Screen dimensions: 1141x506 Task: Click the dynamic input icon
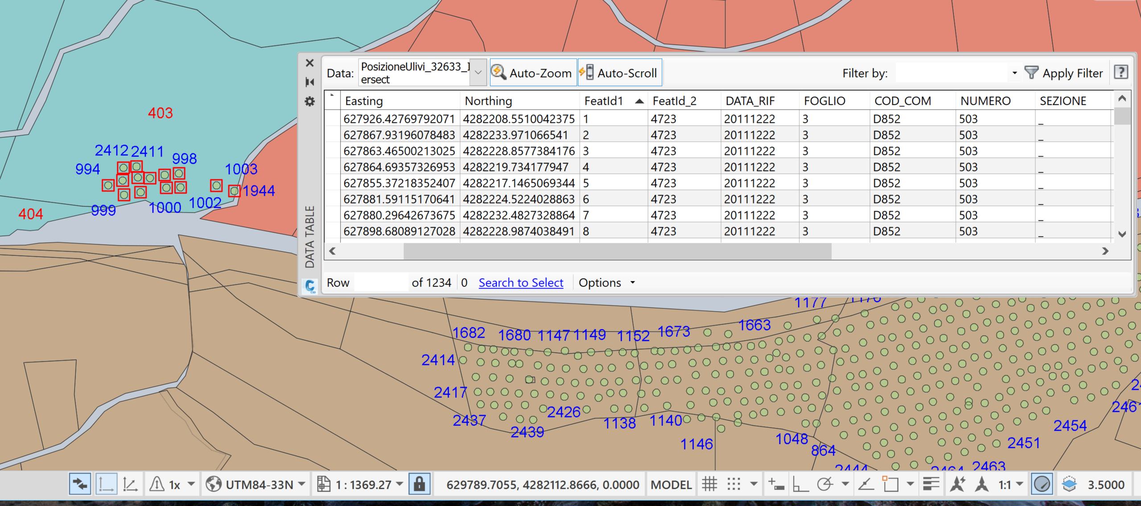coord(776,484)
